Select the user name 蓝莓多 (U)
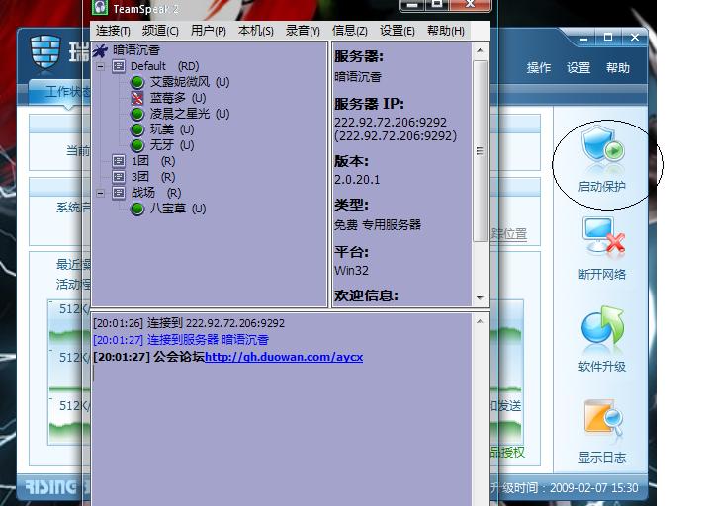This screenshot has height=506, width=712. click(178, 98)
